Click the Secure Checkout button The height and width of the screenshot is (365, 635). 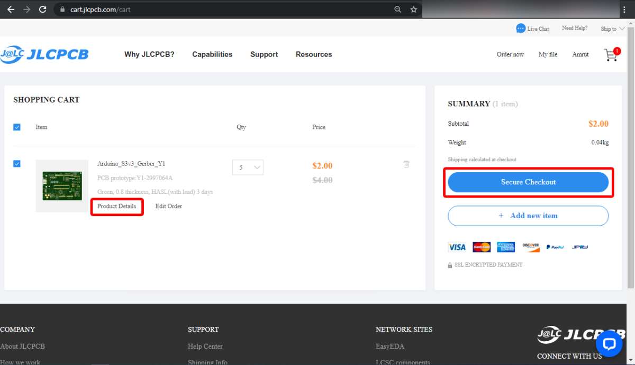click(x=528, y=182)
